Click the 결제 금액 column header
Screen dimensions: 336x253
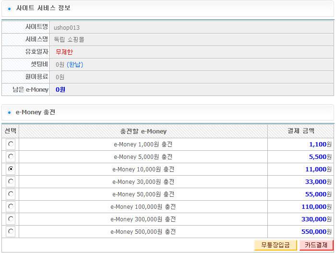pos(300,131)
